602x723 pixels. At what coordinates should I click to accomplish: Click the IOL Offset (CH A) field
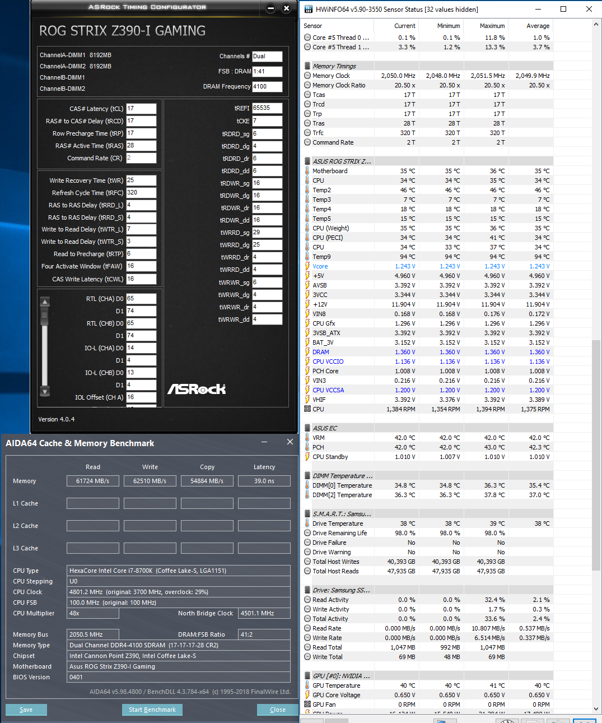click(x=141, y=397)
